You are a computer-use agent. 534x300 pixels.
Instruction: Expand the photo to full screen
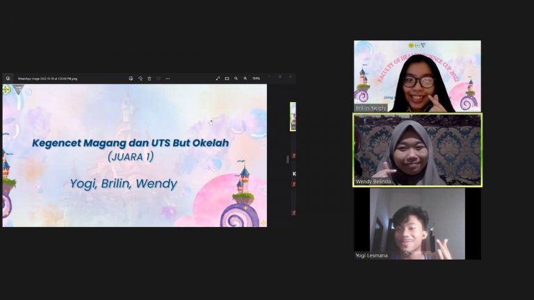pos(218,78)
